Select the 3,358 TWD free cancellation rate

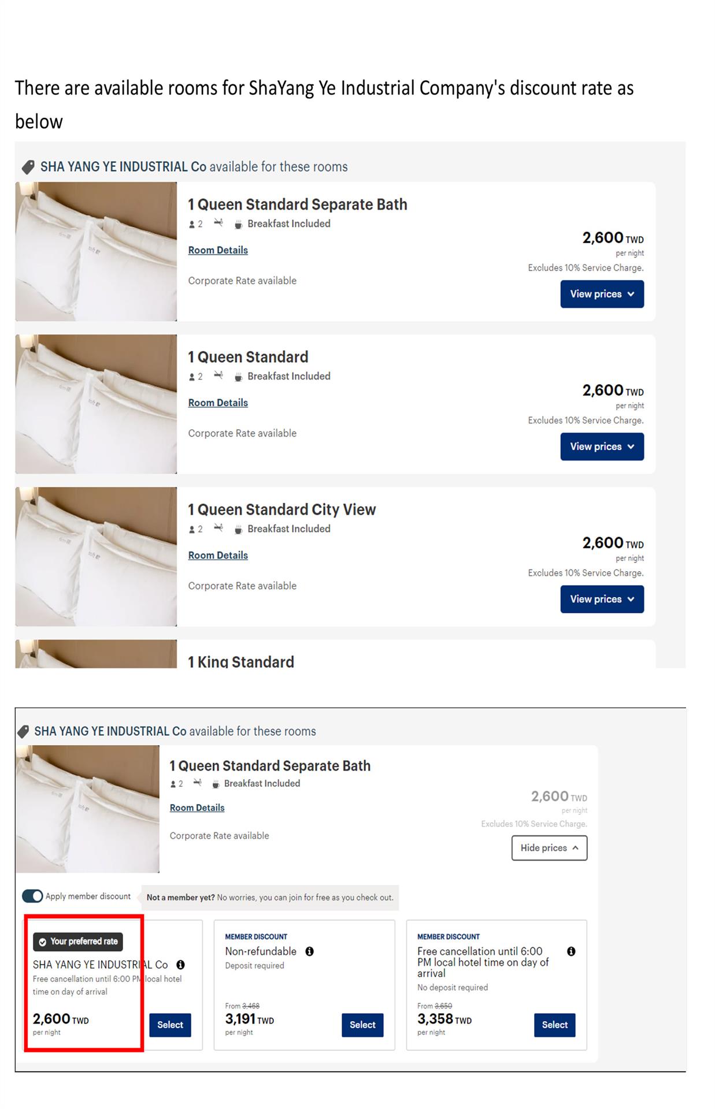554,1025
